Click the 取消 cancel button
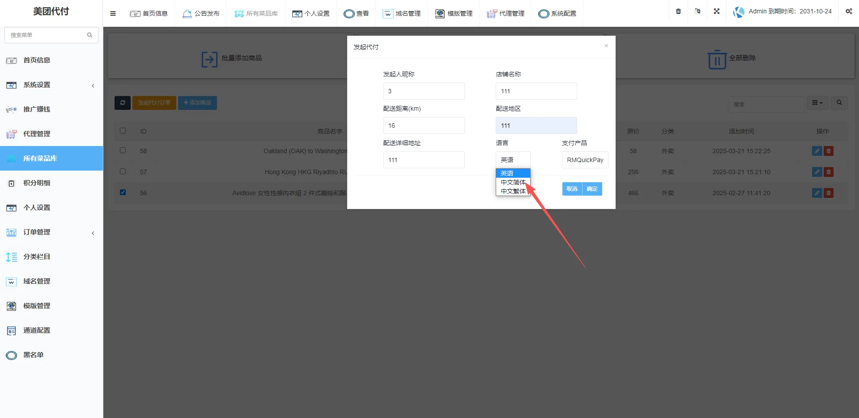The image size is (859, 418). point(572,189)
